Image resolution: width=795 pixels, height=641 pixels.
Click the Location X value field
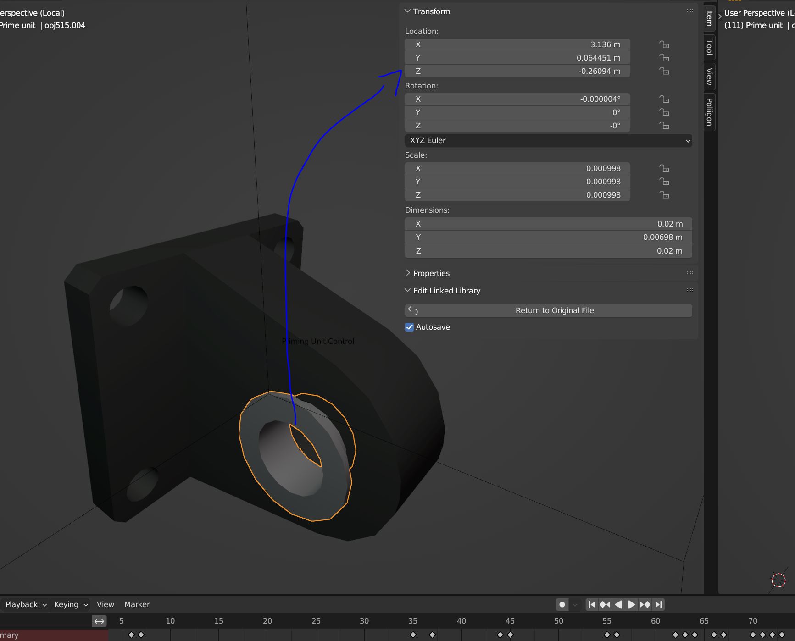pyautogui.click(x=517, y=44)
